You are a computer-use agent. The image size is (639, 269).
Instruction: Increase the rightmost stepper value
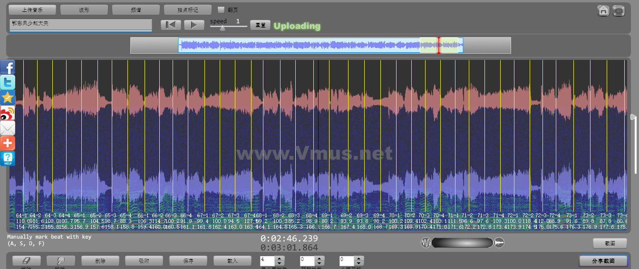[359, 258]
